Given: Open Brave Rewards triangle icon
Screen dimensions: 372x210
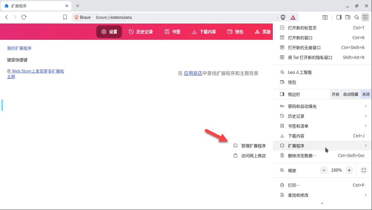Looking at the screenshot, I should [x=293, y=17].
